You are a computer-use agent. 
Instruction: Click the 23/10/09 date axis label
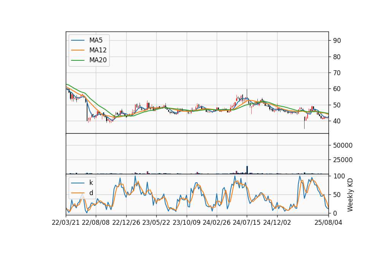pyautogui.click(x=186, y=223)
